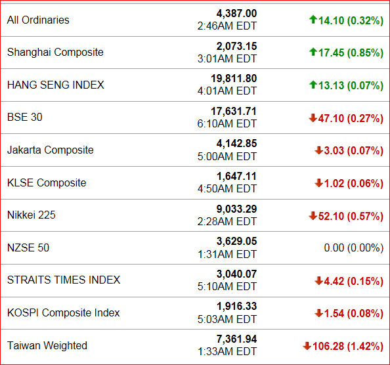
Task: Click the red down arrow for KOSPI Composite
Action: click(x=318, y=313)
